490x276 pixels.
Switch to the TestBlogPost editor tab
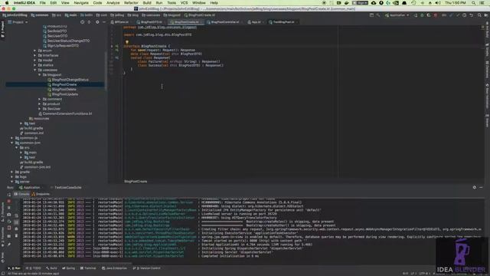pos(283,22)
